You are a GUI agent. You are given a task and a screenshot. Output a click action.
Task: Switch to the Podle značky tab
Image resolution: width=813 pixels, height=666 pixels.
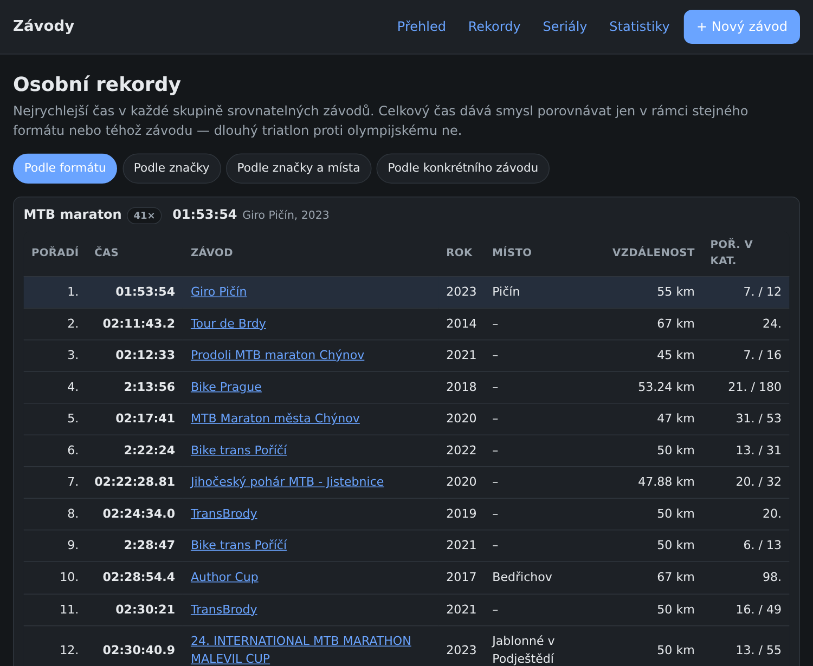click(171, 168)
